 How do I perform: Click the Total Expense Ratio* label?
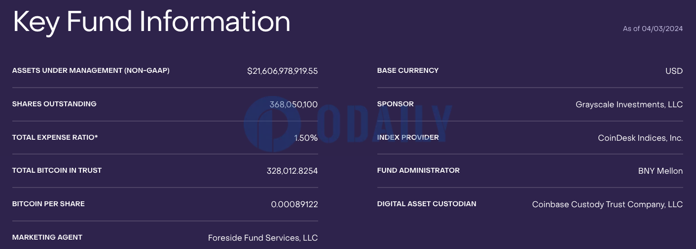tap(55, 137)
